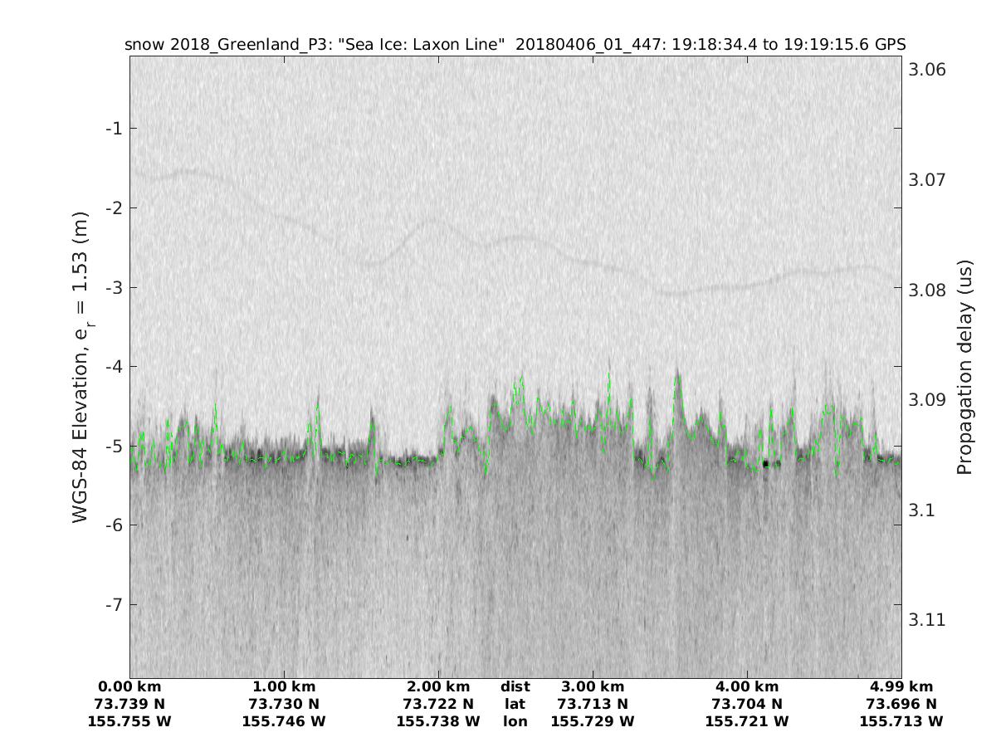Click the 3.06 propagation delay tick label
This screenshot has height=747, width=996.
pyautogui.click(x=926, y=70)
